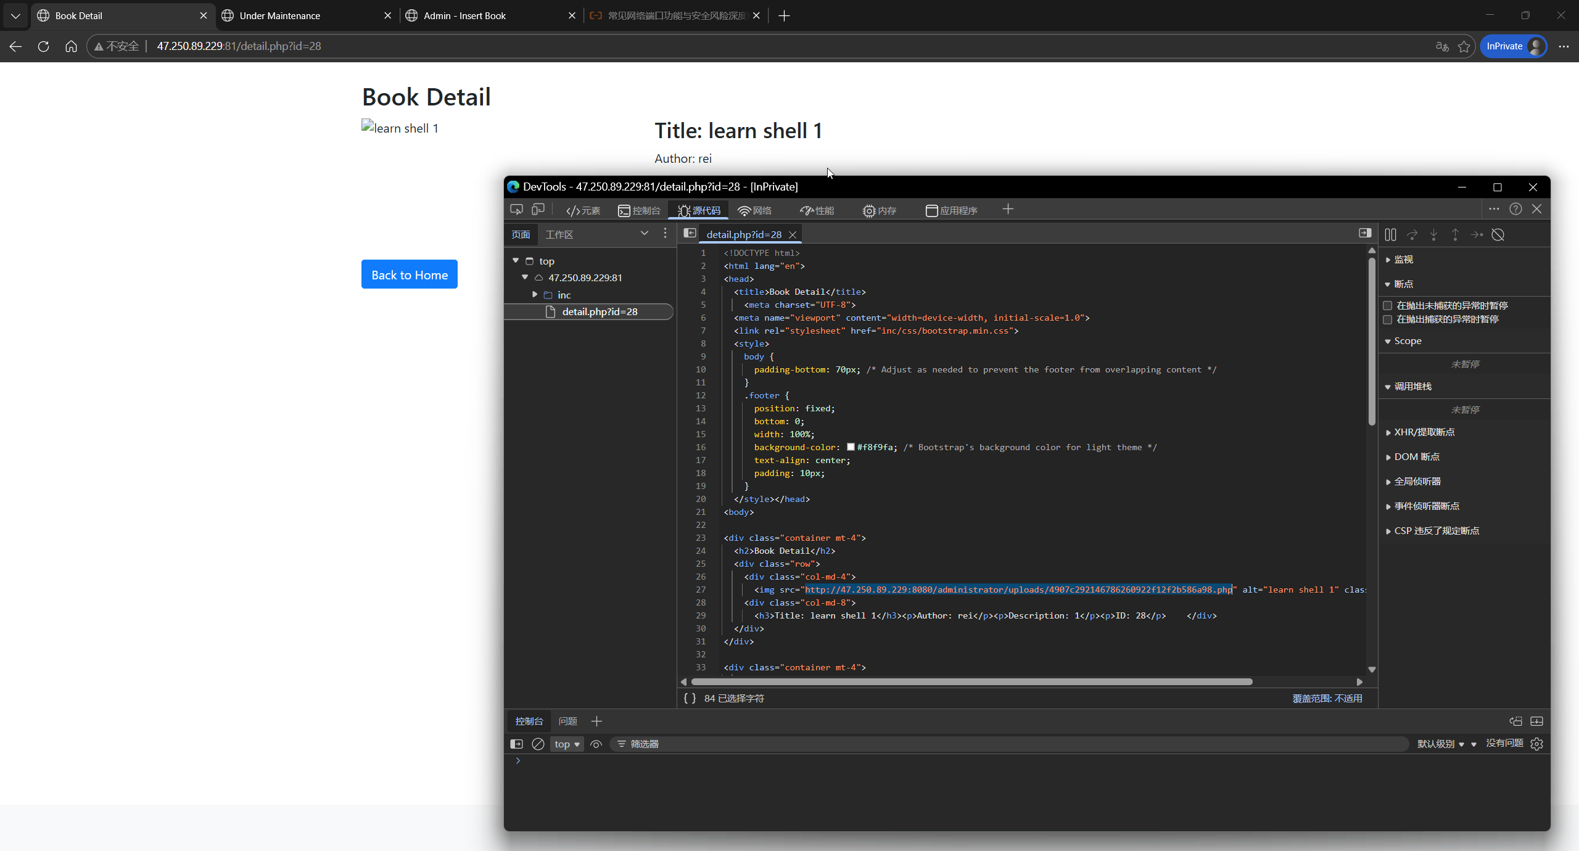Click the #f8f9fa color swatch in code
Screen dimensions: 1579x851
pyautogui.click(x=851, y=447)
